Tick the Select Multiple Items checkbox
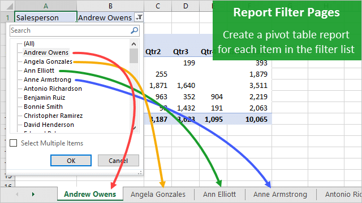The image size is (362, 203). point(14,143)
